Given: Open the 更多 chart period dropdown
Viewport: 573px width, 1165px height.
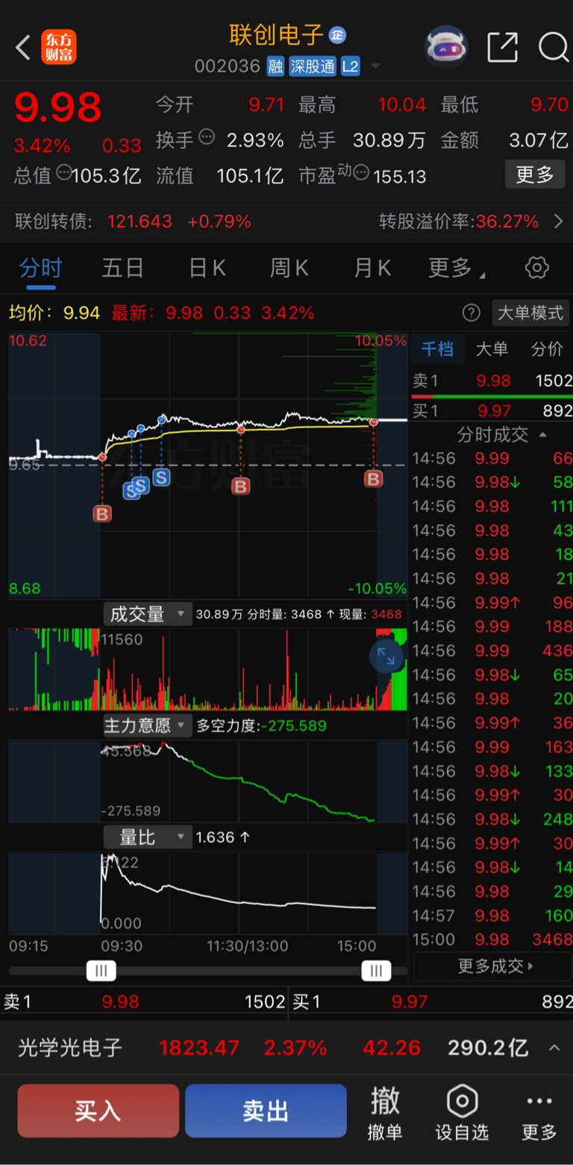Looking at the screenshot, I should 457,268.
